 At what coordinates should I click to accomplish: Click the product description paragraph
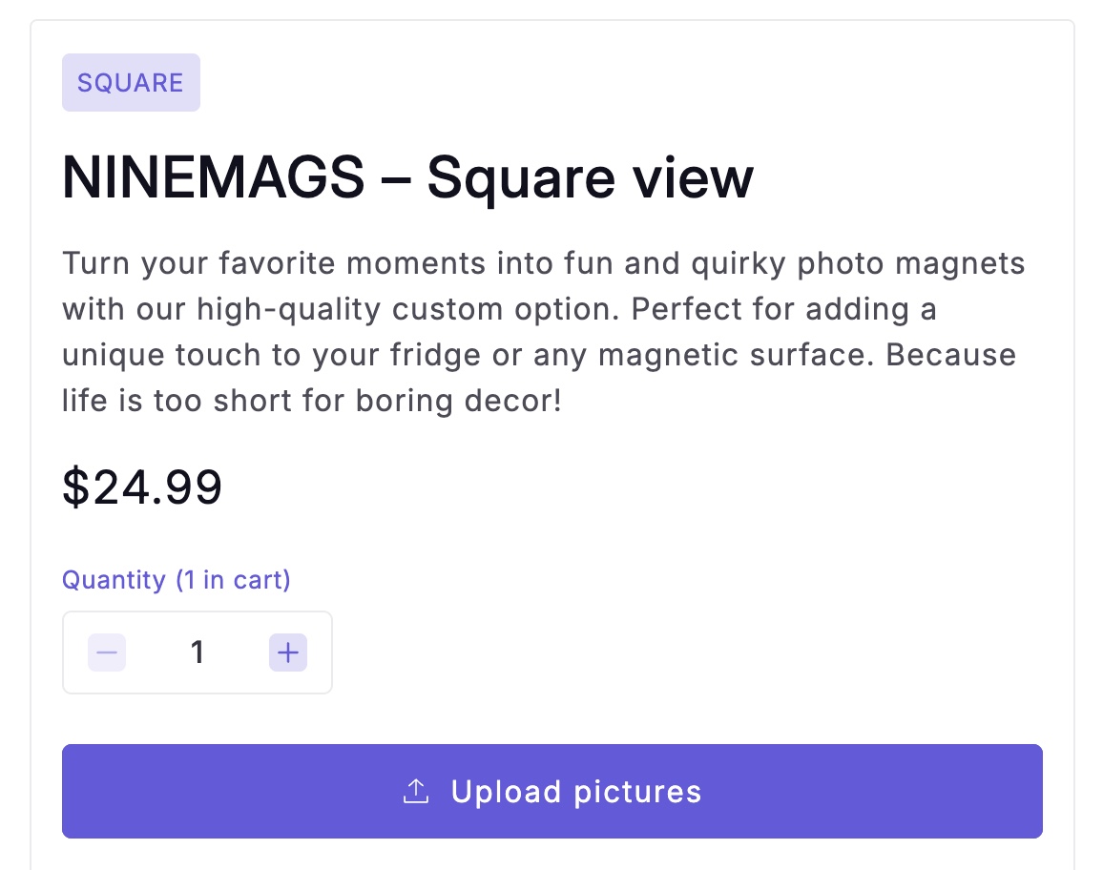pos(543,331)
